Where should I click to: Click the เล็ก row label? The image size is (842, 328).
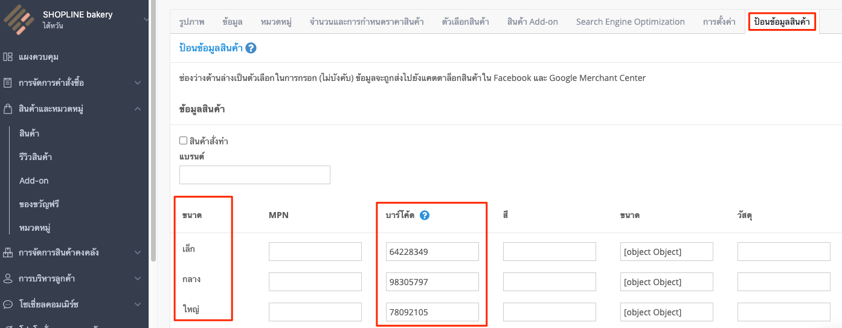pos(188,249)
